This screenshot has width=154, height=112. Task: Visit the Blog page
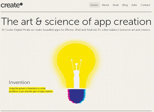coord(125,5)
